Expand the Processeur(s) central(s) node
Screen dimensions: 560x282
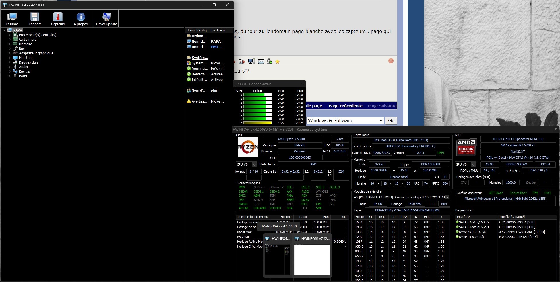tap(10, 35)
